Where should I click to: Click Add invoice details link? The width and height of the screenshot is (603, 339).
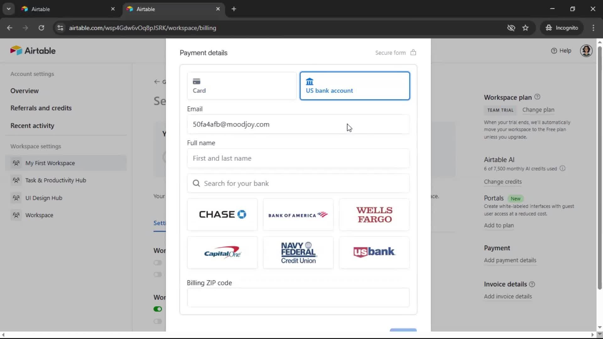click(508, 296)
